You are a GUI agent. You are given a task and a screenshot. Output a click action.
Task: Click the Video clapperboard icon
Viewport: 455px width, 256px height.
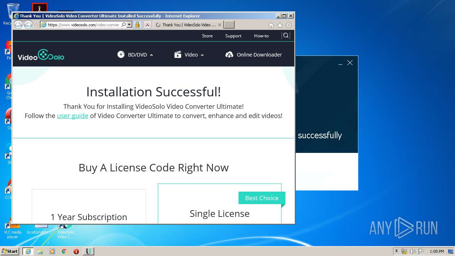[x=178, y=54]
